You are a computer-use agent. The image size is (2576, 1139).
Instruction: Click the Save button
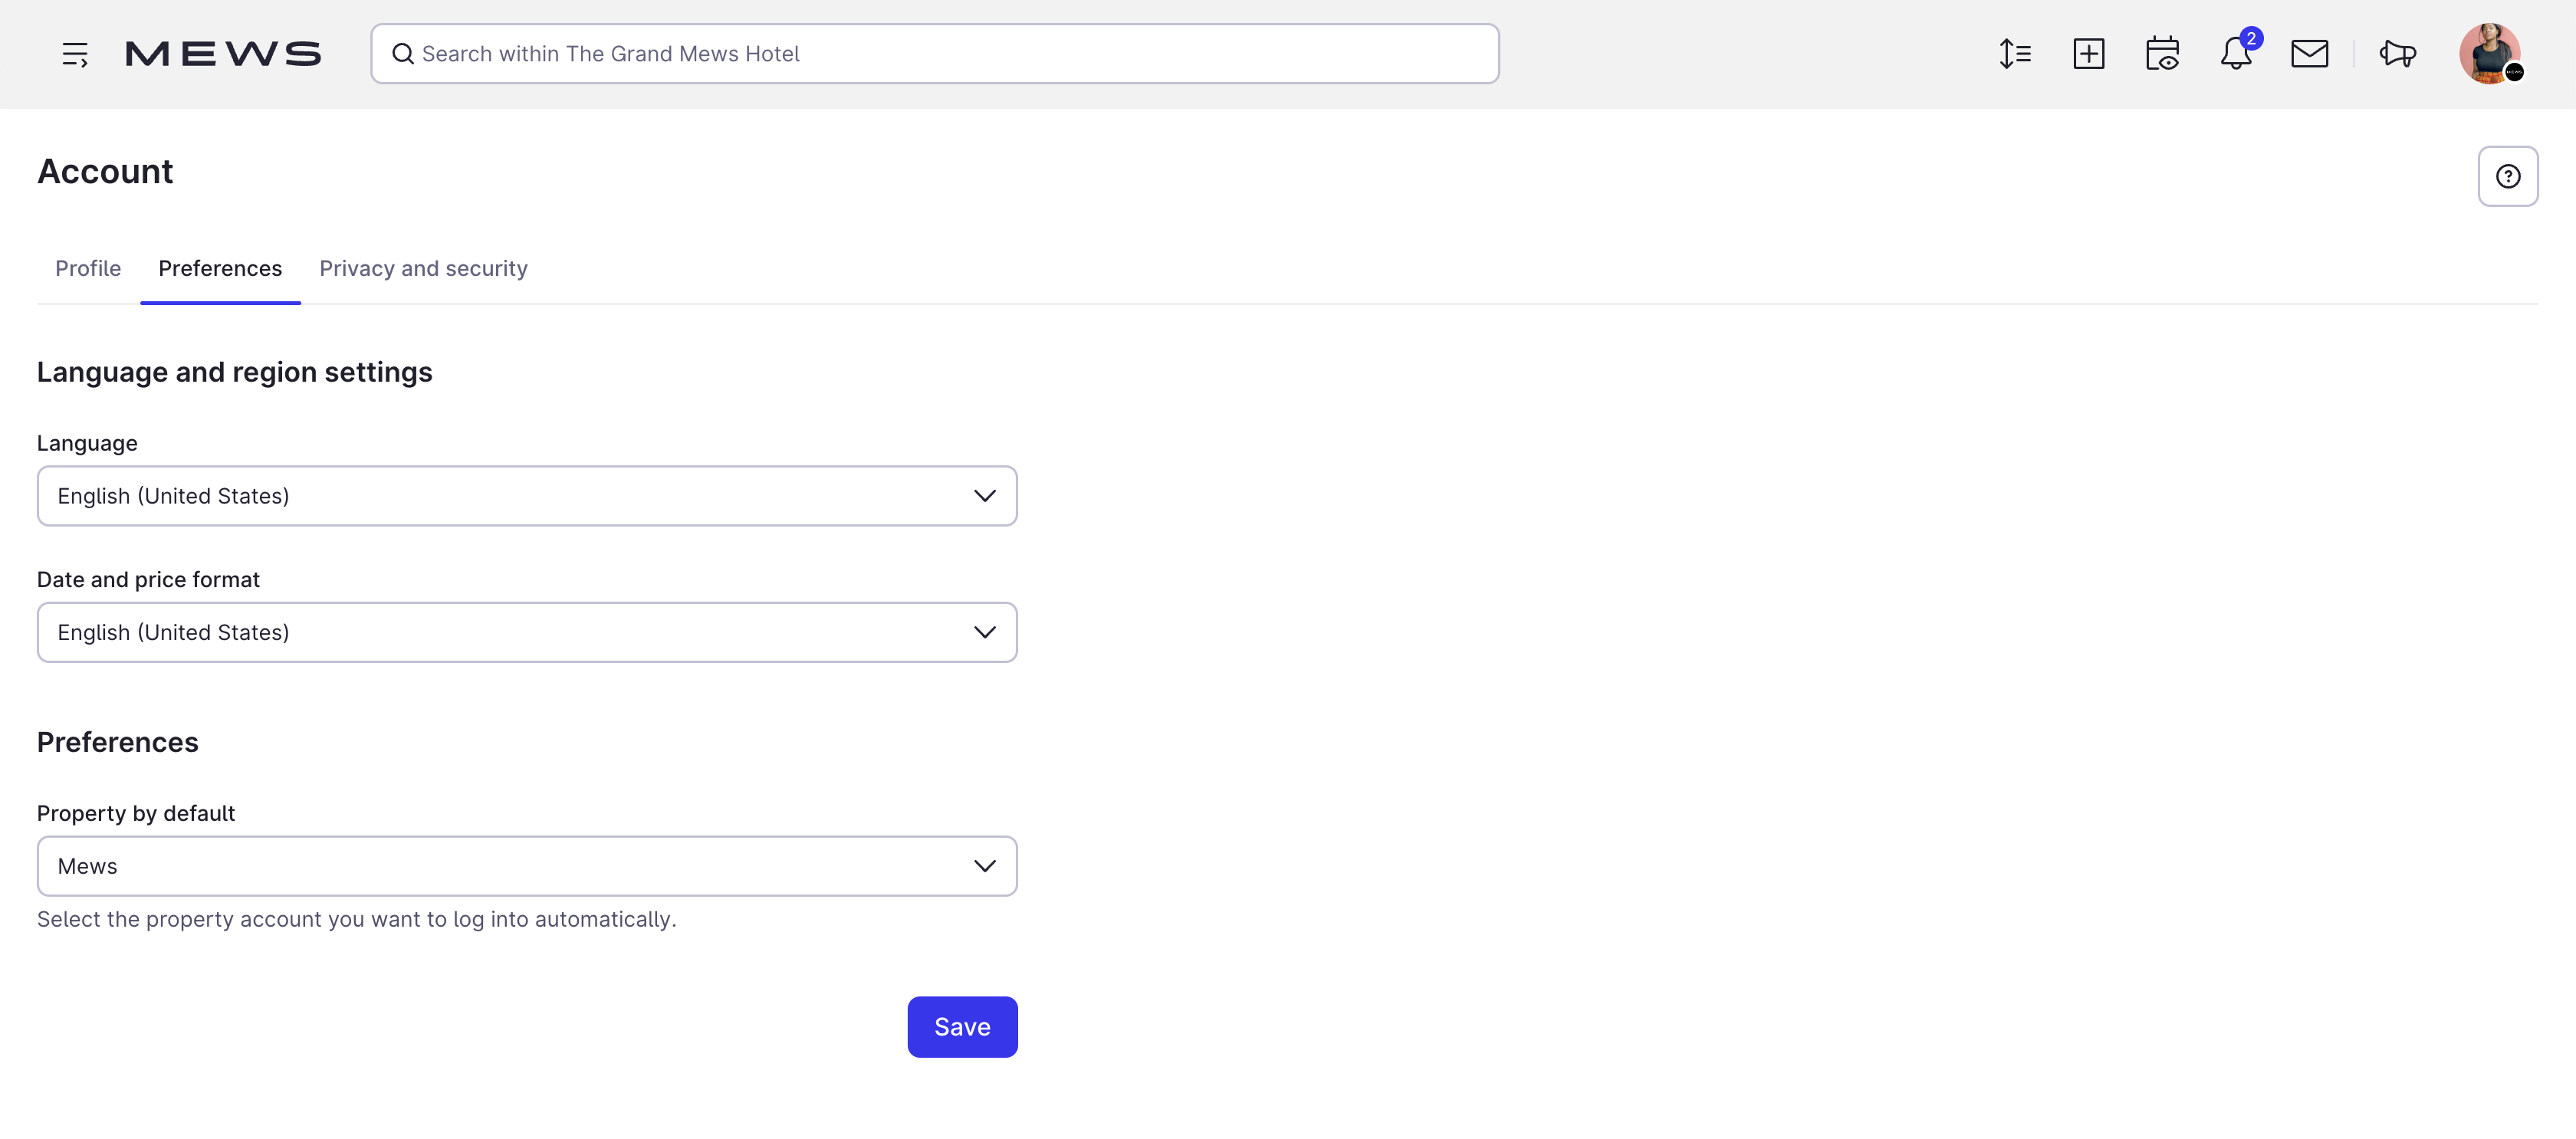coord(962,1026)
